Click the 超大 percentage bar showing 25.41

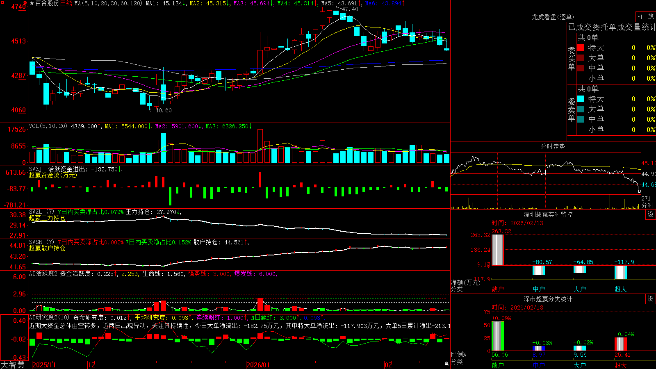point(621,344)
